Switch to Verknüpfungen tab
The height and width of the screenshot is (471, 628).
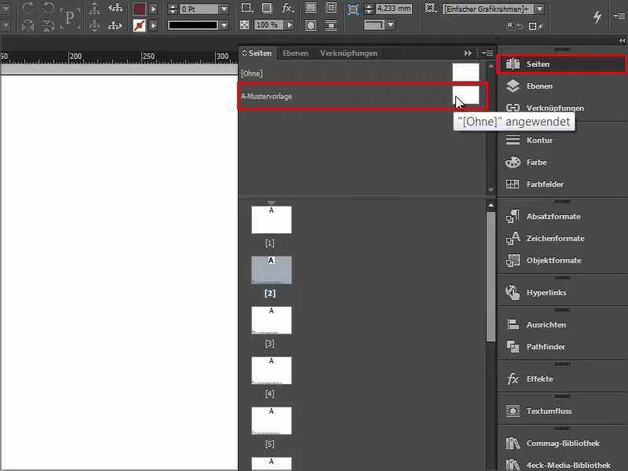(x=349, y=53)
